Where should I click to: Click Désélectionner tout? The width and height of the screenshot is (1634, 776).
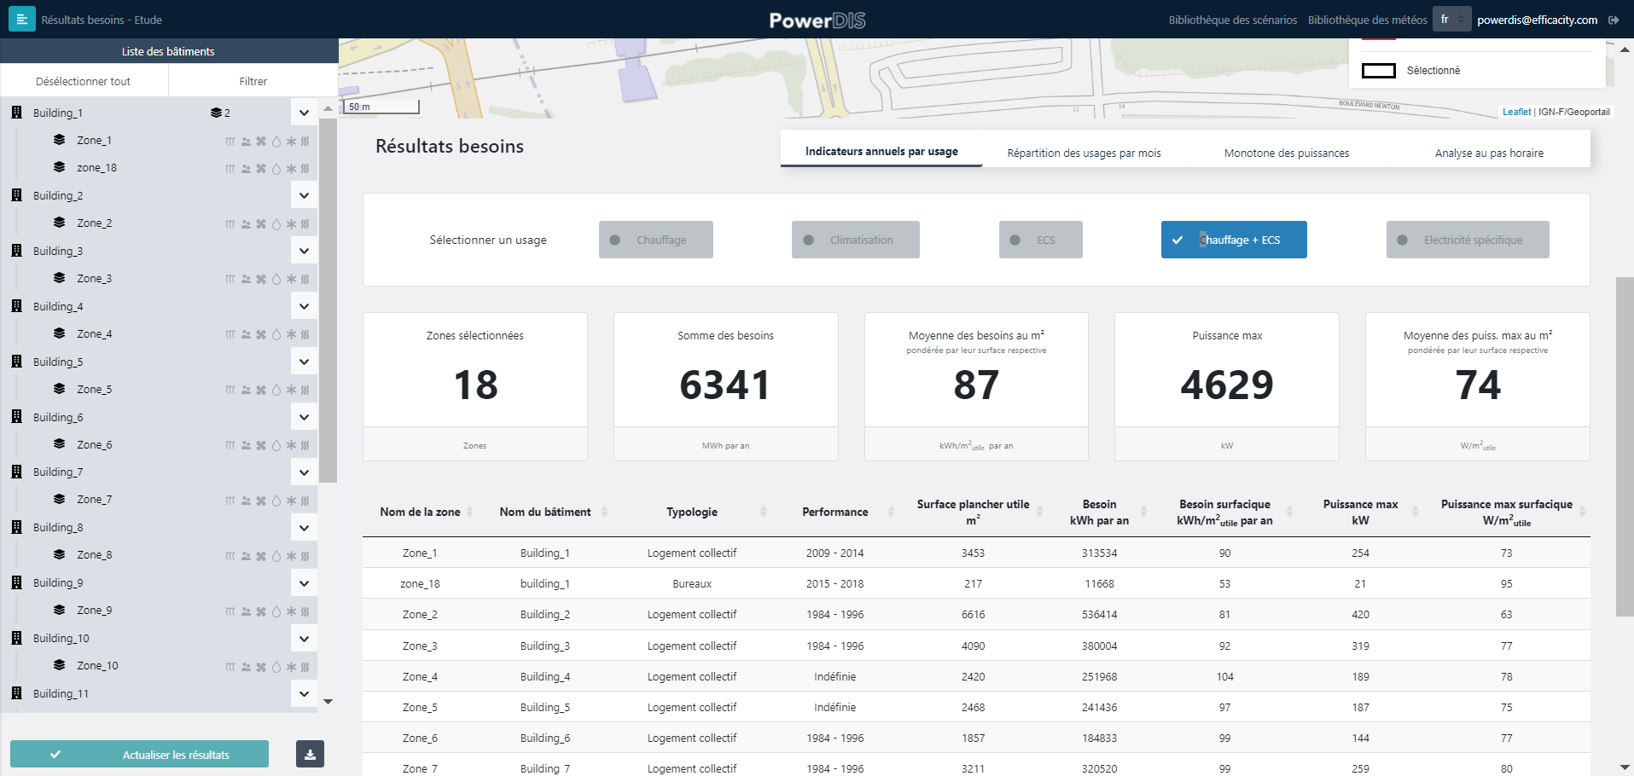(84, 81)
